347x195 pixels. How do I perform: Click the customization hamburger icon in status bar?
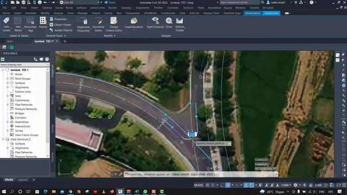pos(344,185)
